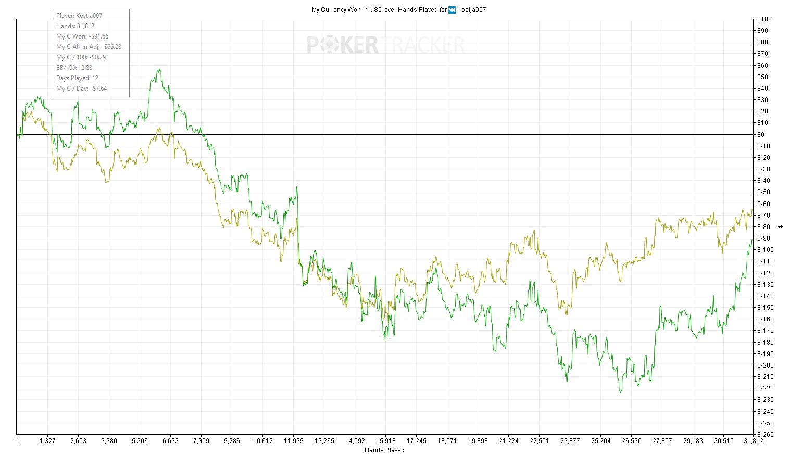Click the x-axis label 19,898

coord(478,441)
